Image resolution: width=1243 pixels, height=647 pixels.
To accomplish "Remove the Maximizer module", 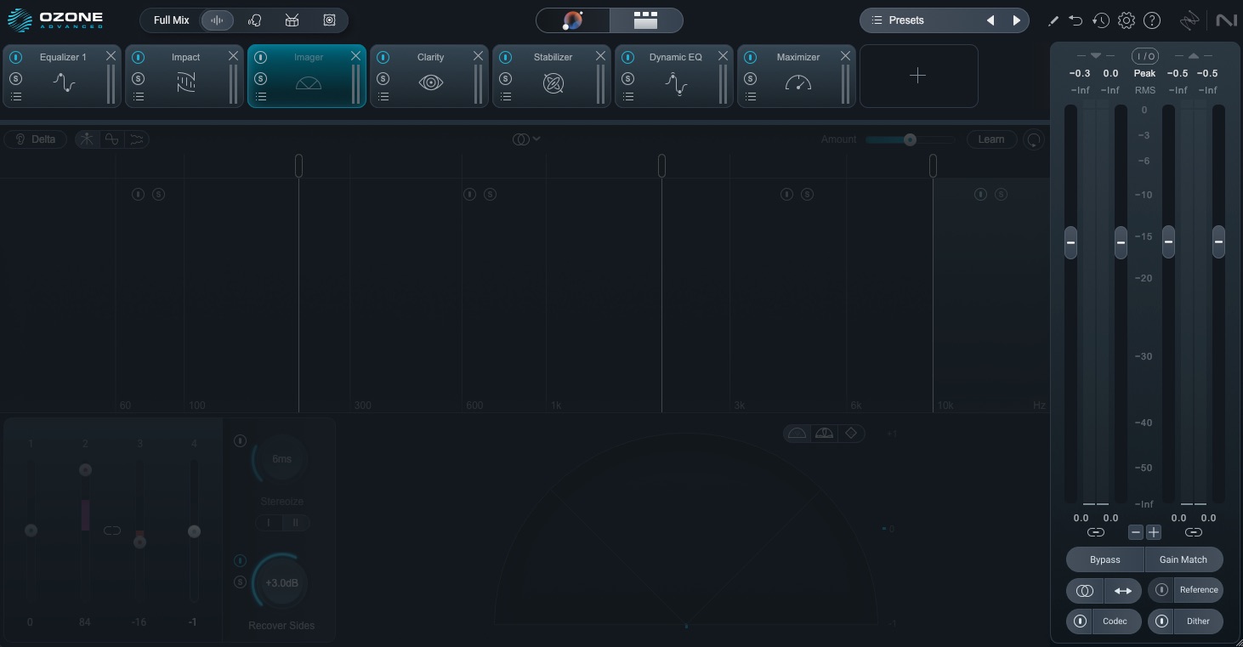I will coord(845,56).
